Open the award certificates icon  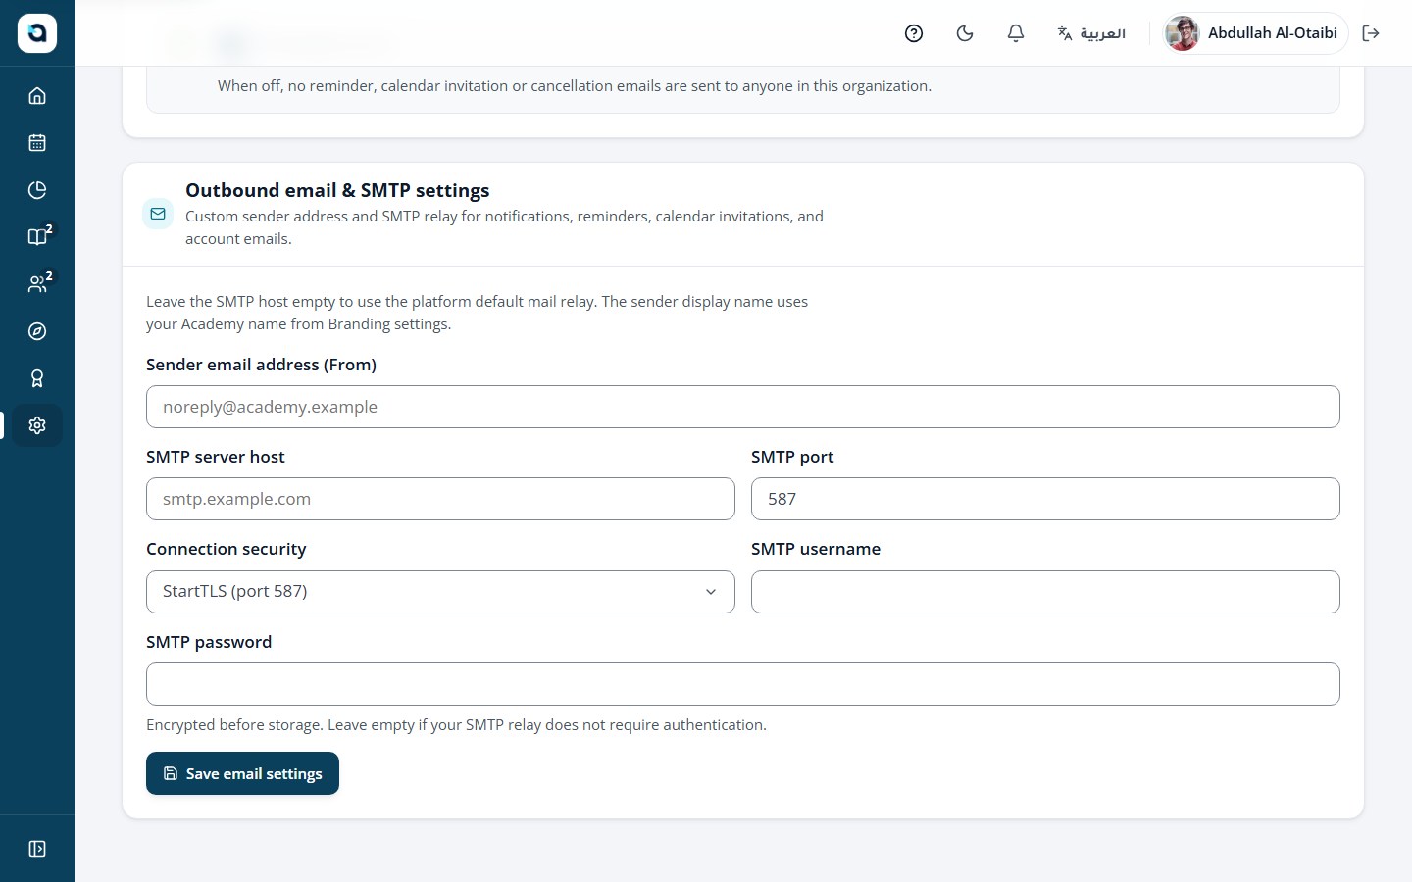pos(37,378)
